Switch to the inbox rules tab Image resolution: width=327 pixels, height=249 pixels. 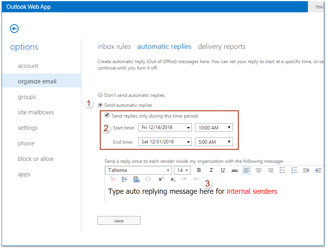tap(114, 46)
